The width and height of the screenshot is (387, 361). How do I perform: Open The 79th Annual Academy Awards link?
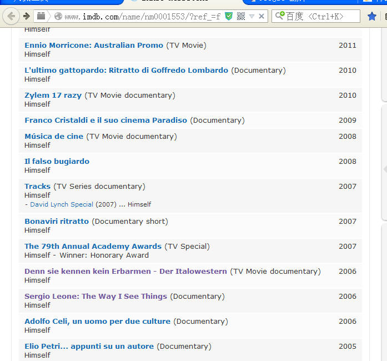coord(93,247)
